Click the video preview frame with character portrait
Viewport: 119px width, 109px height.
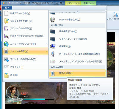pos(36,93)
